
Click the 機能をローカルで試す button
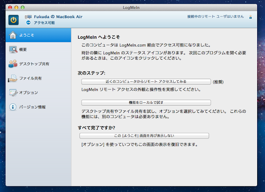pyautogui.click(x=146, y=103)
